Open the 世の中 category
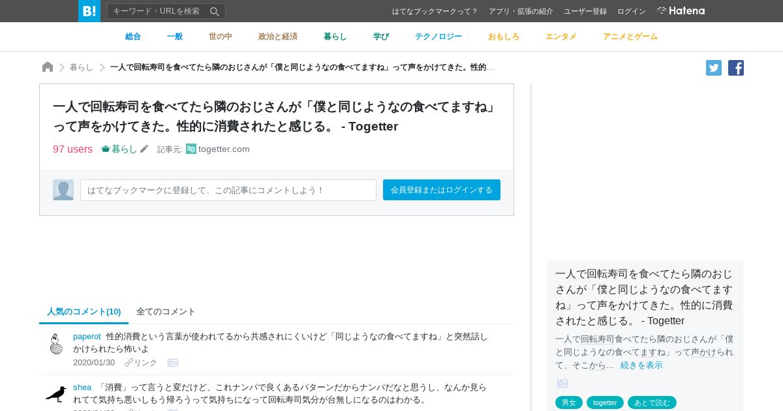Screen dimensions: 783x411 coord(221,37)
